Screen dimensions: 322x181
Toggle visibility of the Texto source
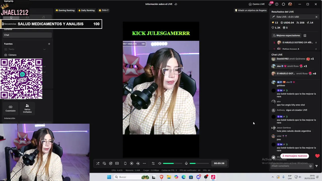(44, 49)
